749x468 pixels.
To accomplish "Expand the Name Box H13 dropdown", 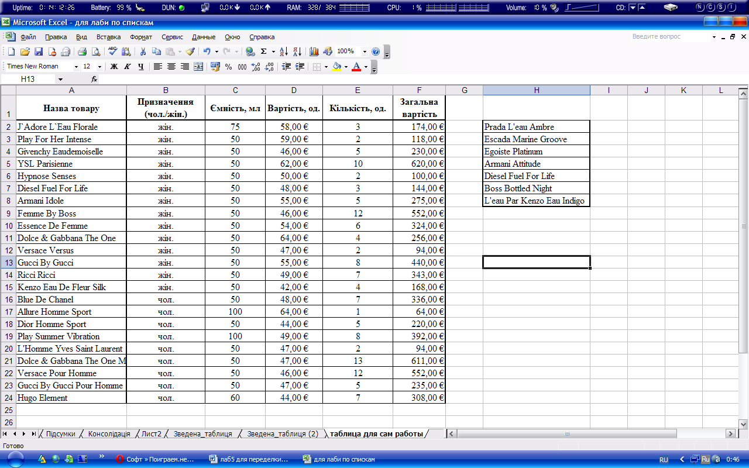I will pos(60,79).
